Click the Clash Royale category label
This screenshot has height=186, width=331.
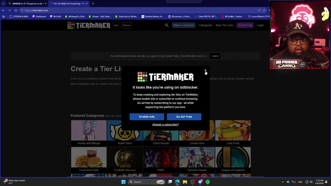pyautogui.click(x=161, y=143)
